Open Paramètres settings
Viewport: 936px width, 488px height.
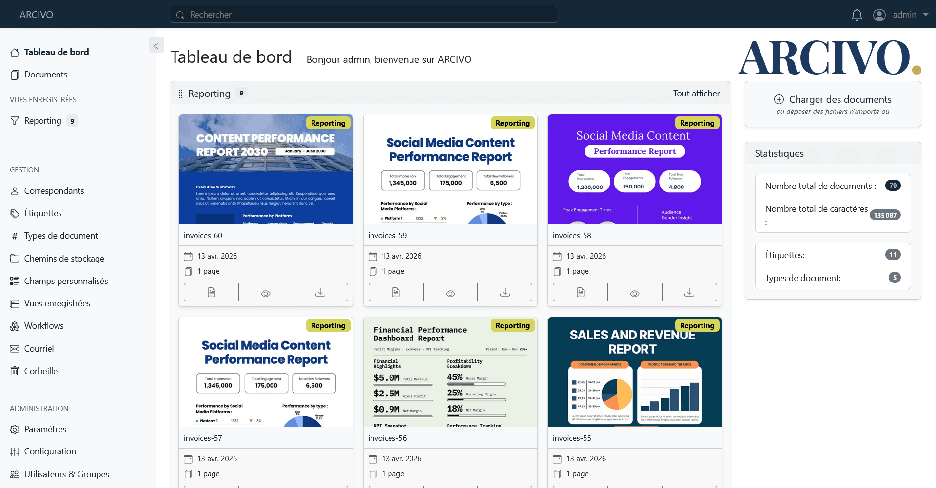pyautogui.click(x=38, y=429)
